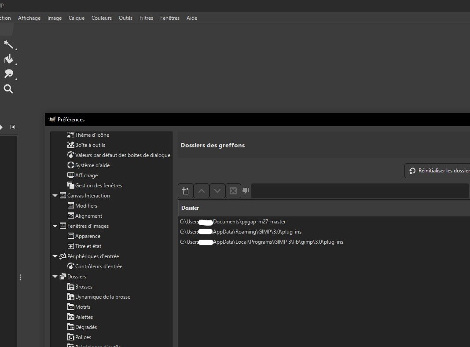The image size is (470, 347).
Task: Collapse the Dossiers tree node
Action: 55,277
